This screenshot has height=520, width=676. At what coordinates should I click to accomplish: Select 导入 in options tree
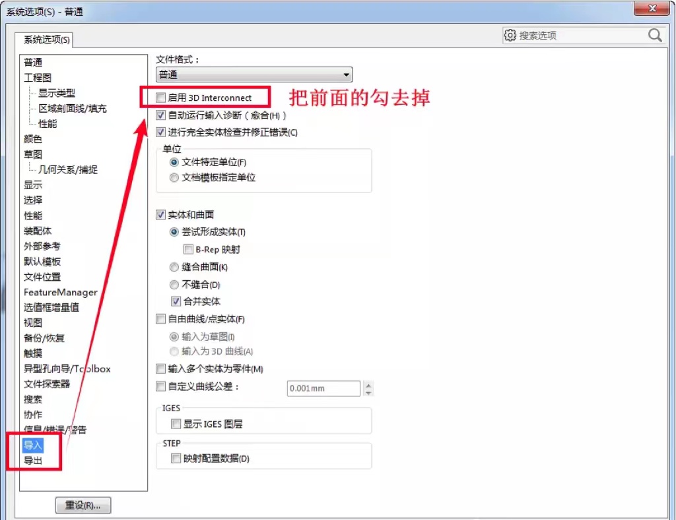33,445
